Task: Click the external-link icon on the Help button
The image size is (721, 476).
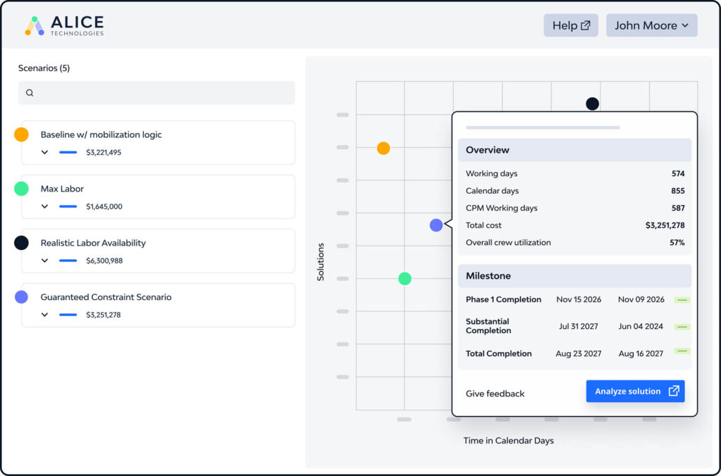Action: coord(587,25)
